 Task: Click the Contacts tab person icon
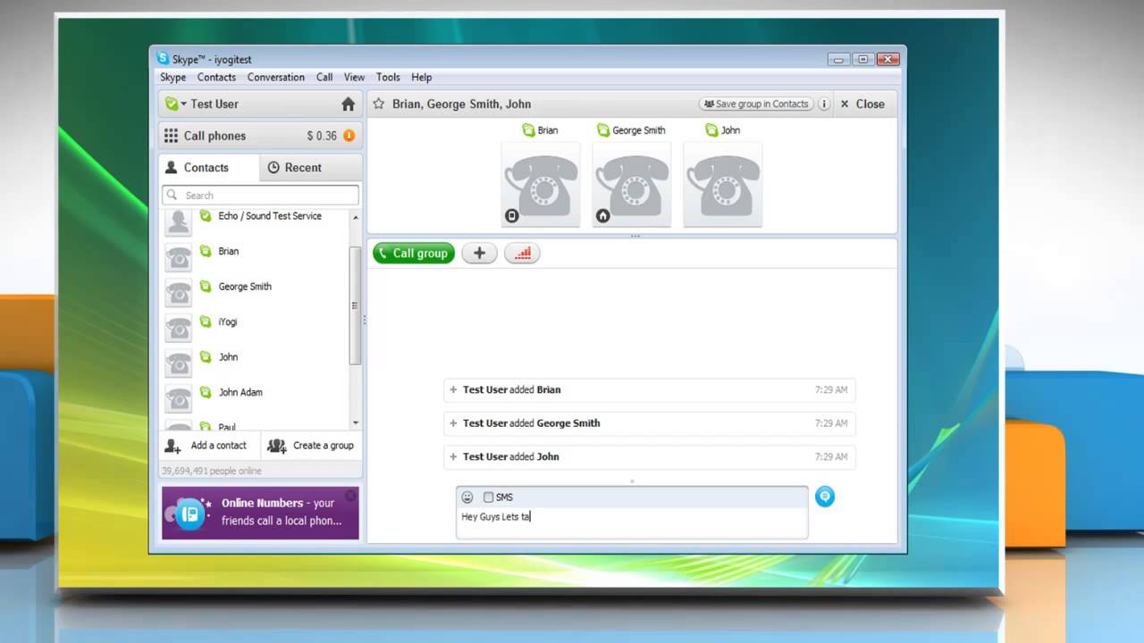pyautogui.click(x=172, y=168)
